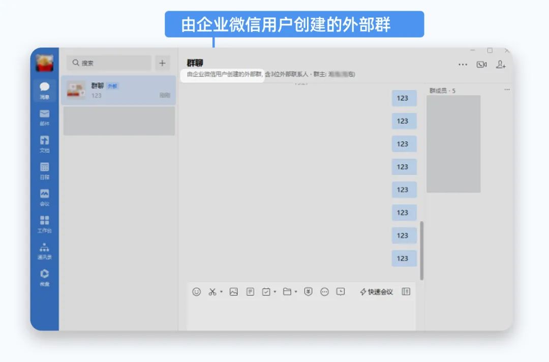
Task: Open the chat header three-dot menu
Action: [x=463, y=64]
